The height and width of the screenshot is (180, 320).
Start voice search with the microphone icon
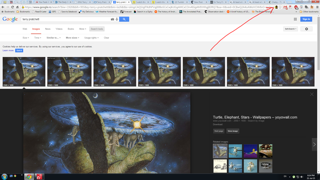point(117,19)
